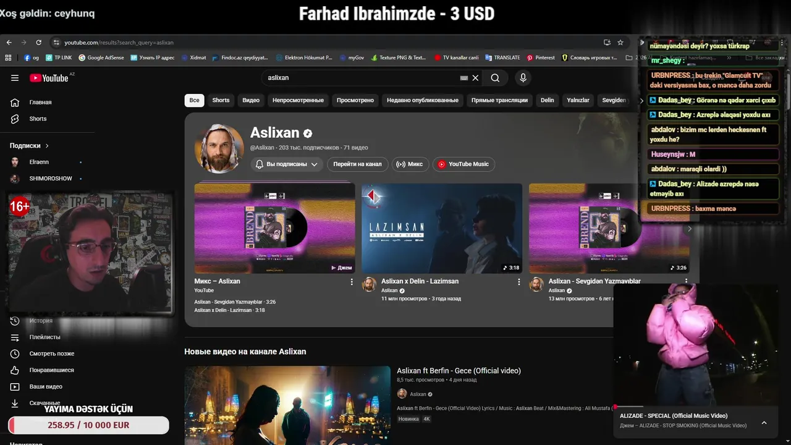Select the Delin filter chip

click(x=548, y=100)
